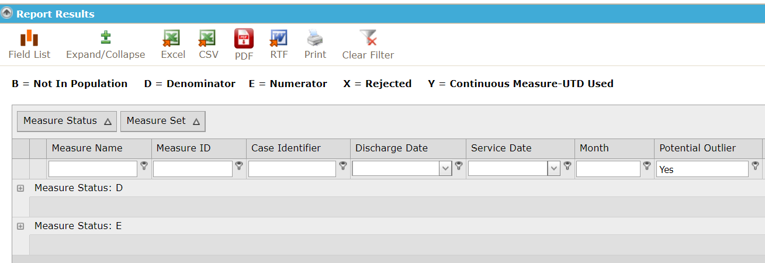Viewport: 765px width, 263px height.
Task: Clear Filter on the results grid
Action: [368, 45]
